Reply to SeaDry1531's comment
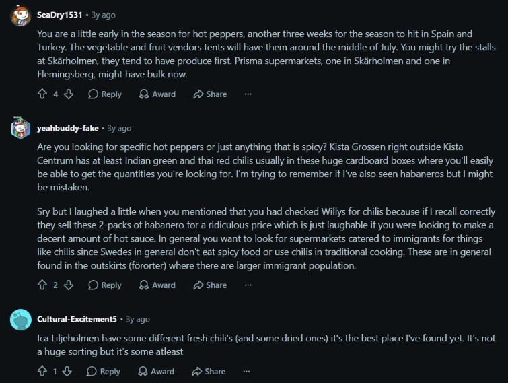 (x=105, y=94)
